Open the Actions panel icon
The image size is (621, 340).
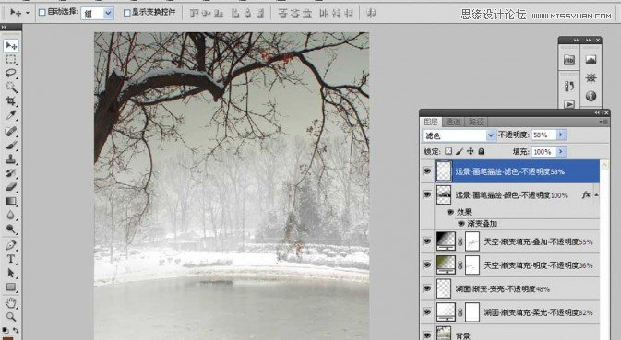tap(569, 104)
